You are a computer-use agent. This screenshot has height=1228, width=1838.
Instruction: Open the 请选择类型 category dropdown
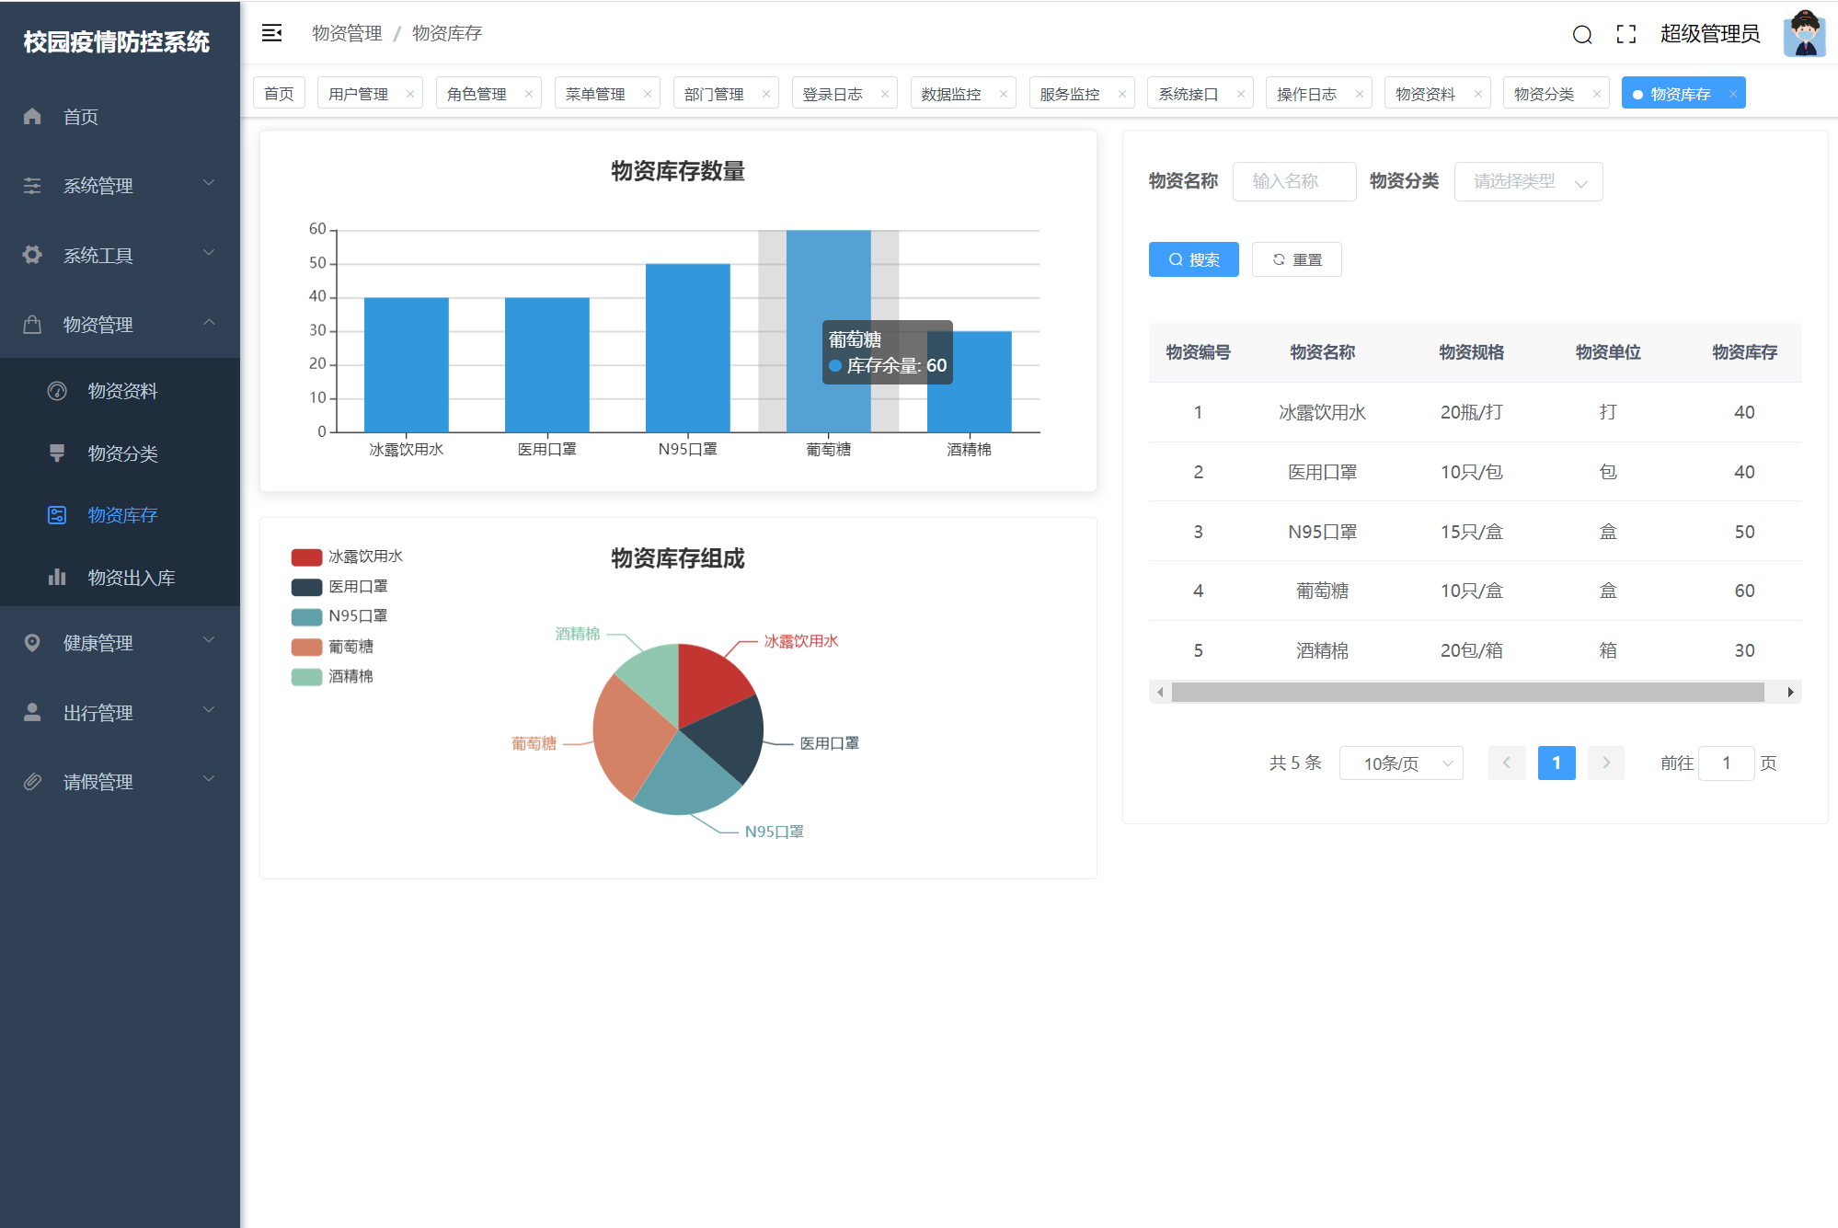pyautogui.click(x=1528, y=181)
